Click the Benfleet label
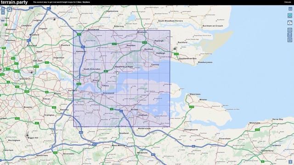 [149, 49]
